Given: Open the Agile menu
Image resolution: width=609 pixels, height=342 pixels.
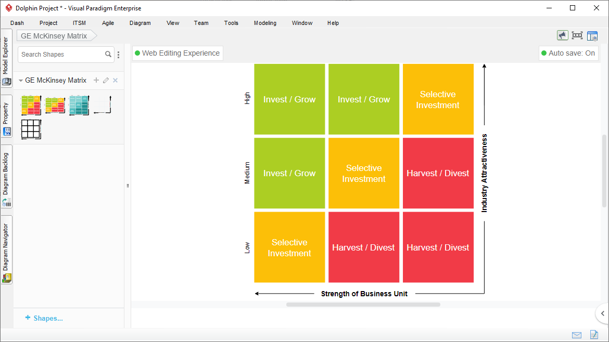Looking at the screenshot, I should 108,23.
